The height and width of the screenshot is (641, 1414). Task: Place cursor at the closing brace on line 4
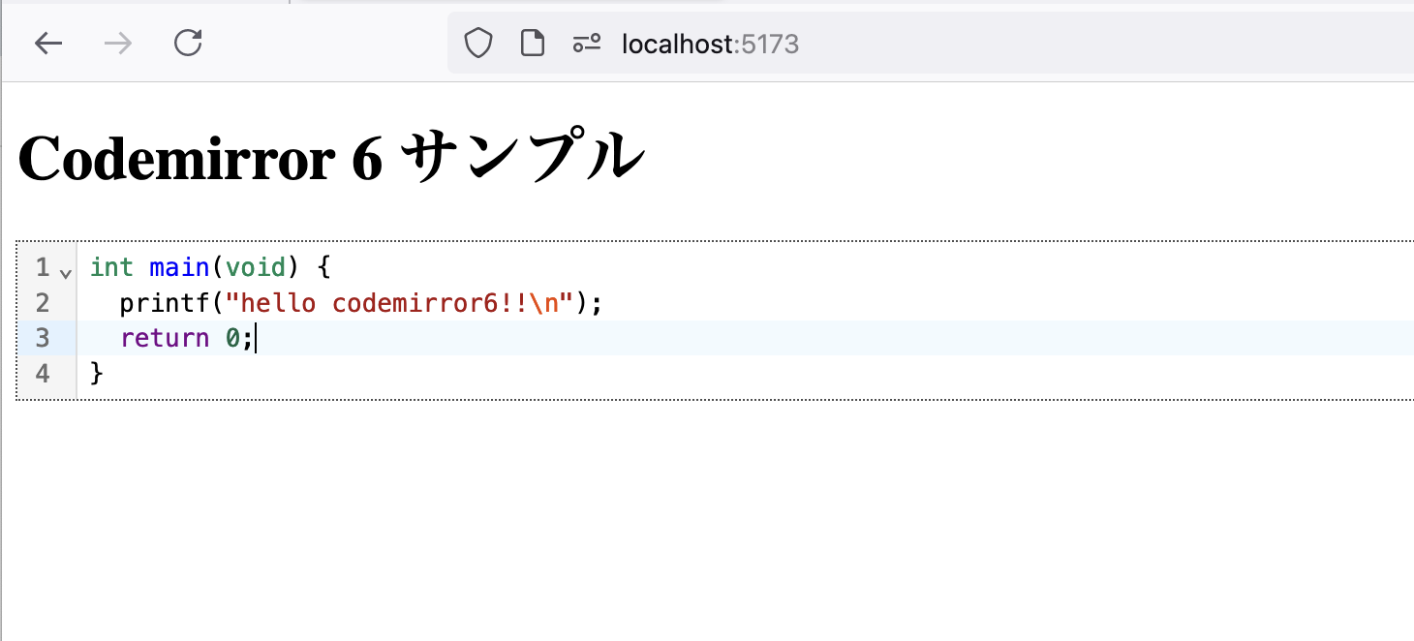(x=97, y=374)
